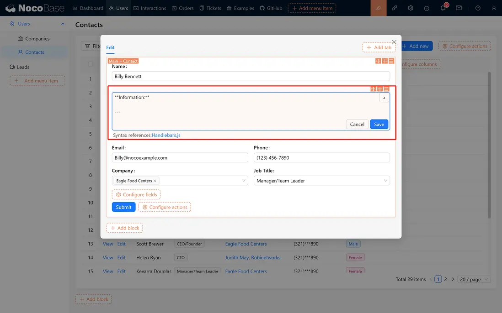The height and width of the screenshot is (313, 502).
Task: Select the header checkbox in Contacts table
Action: pyautogui.click(x=91, y=64)
